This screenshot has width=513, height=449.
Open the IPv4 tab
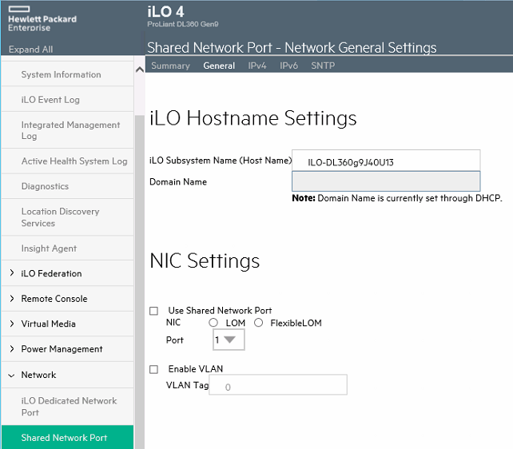tap(256, 66)
